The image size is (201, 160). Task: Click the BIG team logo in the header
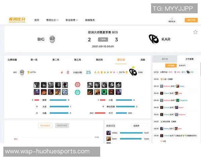pyautogui.click(x=52, y=39)
